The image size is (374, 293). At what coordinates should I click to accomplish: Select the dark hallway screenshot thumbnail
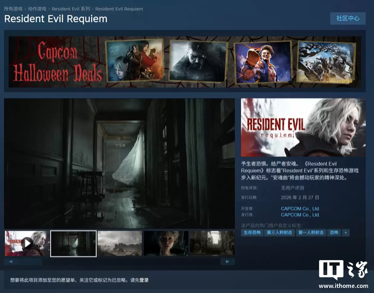(x=73, y=244)
